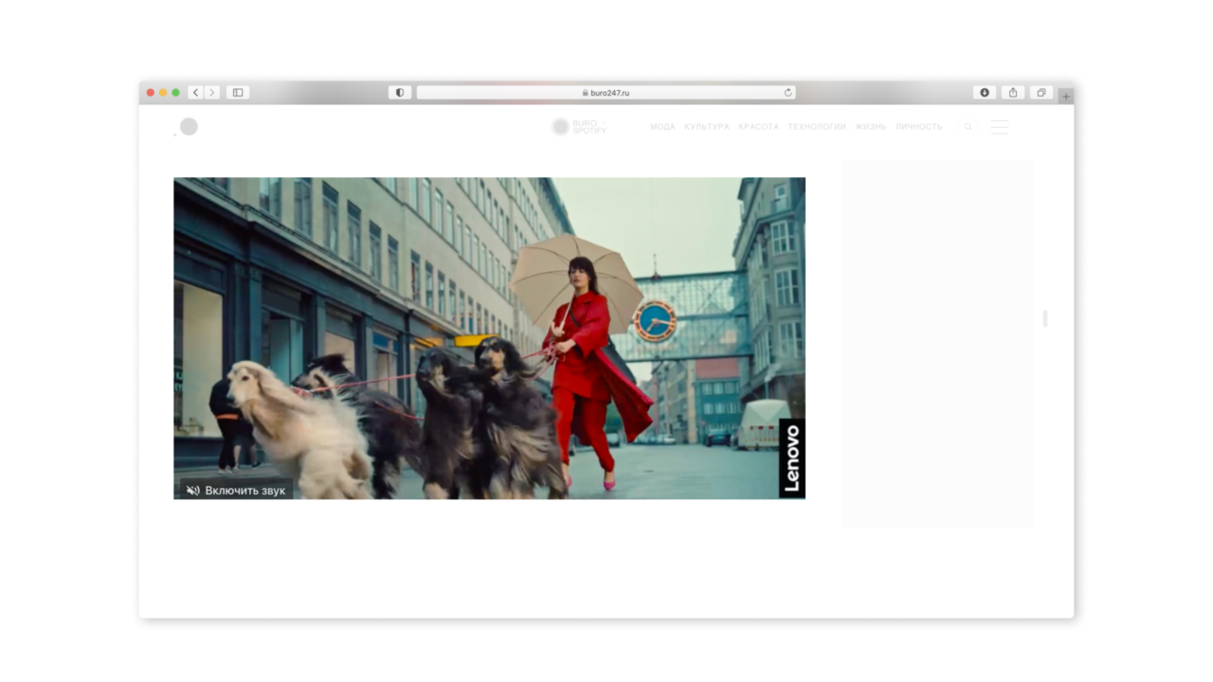Click the Buro Spotify logo link
The width and height of the screenshot is (1213, 682).
(579, 127)
